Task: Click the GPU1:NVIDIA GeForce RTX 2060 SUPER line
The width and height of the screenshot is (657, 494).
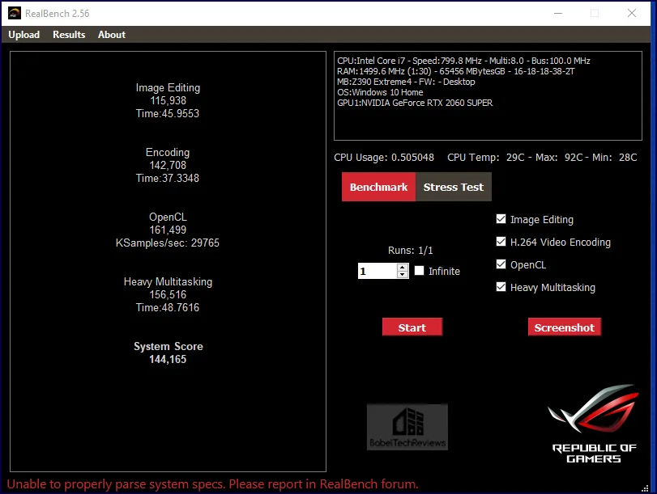Action: tap(415, 103)
